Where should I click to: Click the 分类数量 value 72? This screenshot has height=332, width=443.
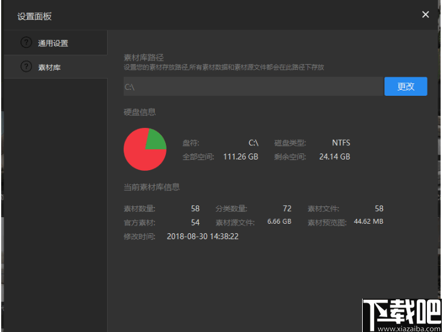287,208
